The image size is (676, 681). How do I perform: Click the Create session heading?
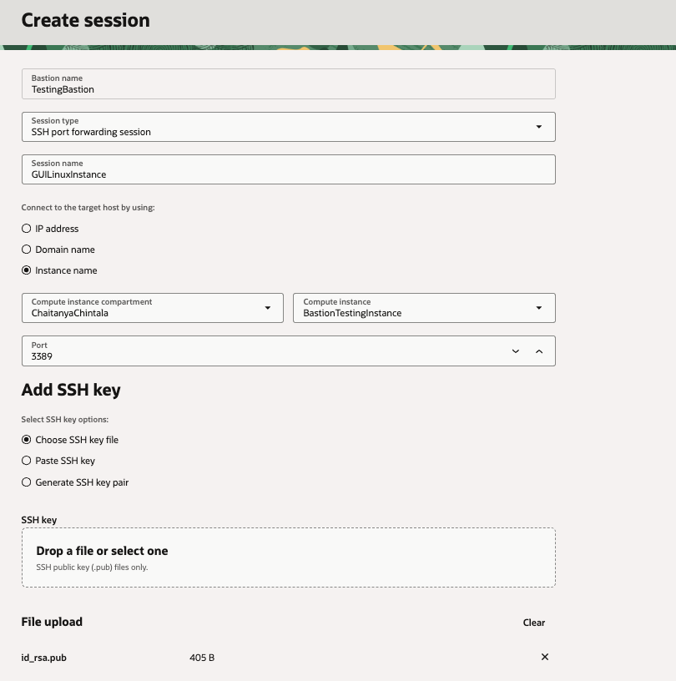(x=85, y=20)
